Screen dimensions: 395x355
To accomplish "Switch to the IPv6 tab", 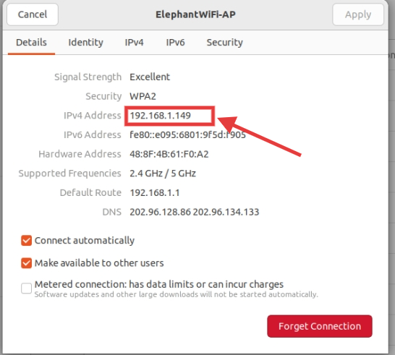I will [175, 43].
